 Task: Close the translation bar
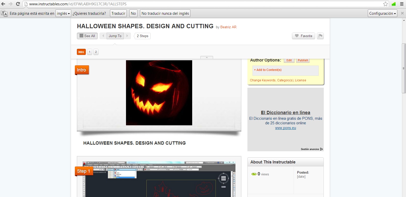pyautogui.click(x=402, y=13)
